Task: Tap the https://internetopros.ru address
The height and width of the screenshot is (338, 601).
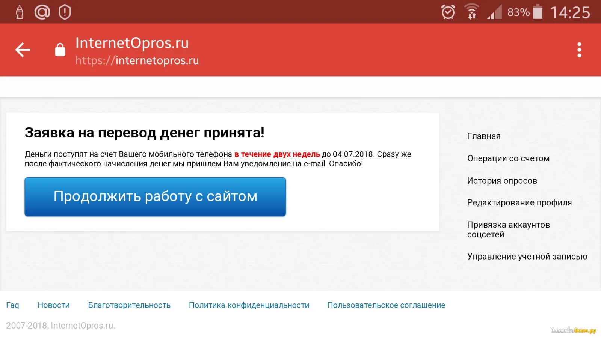Action: 137,60
